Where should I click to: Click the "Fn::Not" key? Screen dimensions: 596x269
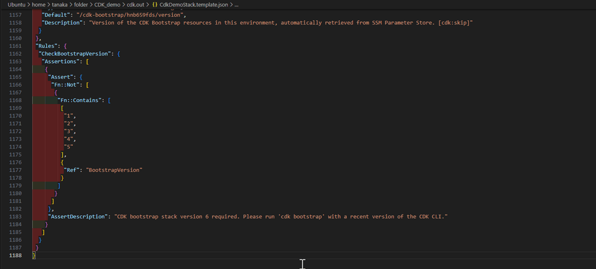65,85
